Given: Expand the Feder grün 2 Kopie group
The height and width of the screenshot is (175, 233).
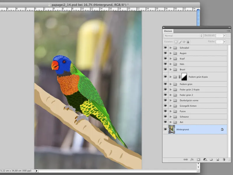Looking at the screenshot, I should tap(171, 90).
